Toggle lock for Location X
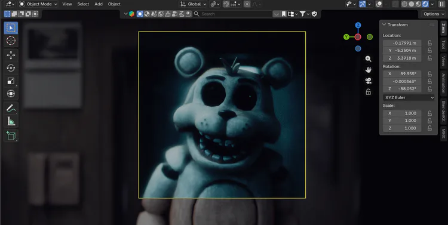Screen dimensions: 448x225 click(x=429, y=43)
